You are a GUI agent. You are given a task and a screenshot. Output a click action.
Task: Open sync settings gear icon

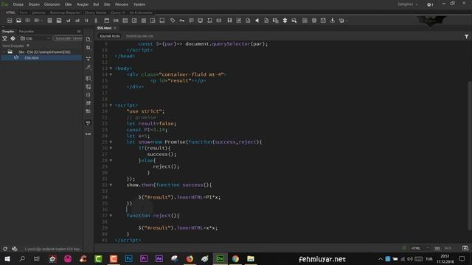coord(430,4)
